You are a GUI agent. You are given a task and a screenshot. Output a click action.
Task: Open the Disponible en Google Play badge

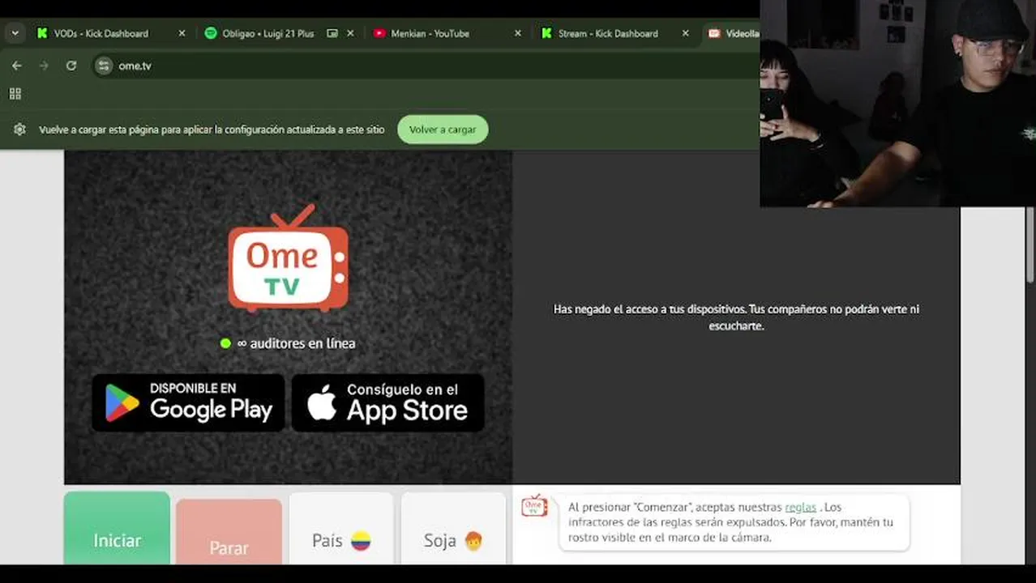pyautogui.click(x=188, y=402)
